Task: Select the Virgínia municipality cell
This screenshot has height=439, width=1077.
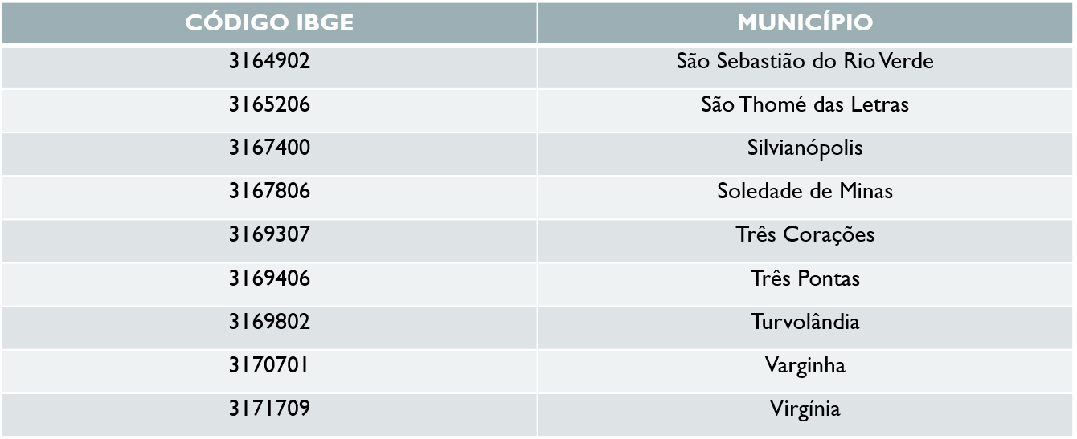Action: 805,415
